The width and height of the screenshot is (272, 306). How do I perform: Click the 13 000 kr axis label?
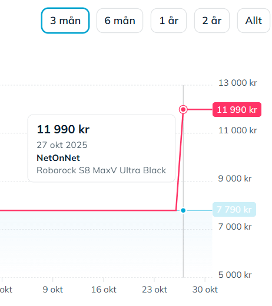click(x=238, y=83)
